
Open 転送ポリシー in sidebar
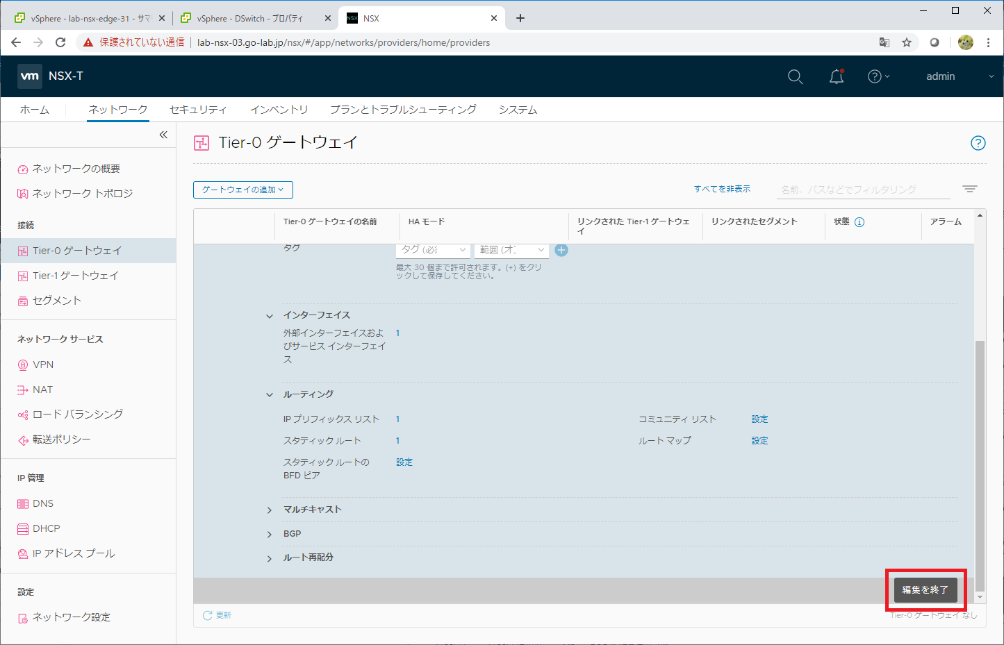click(54, 439)
